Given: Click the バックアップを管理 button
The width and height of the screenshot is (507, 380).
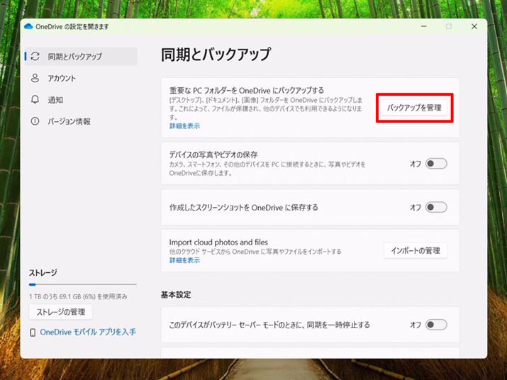Looking at the screenshot, I should (415, 108).
